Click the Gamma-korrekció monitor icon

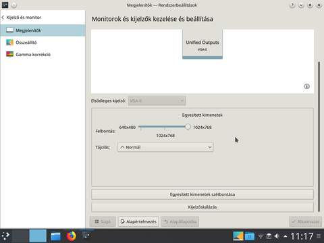point(9,54)
